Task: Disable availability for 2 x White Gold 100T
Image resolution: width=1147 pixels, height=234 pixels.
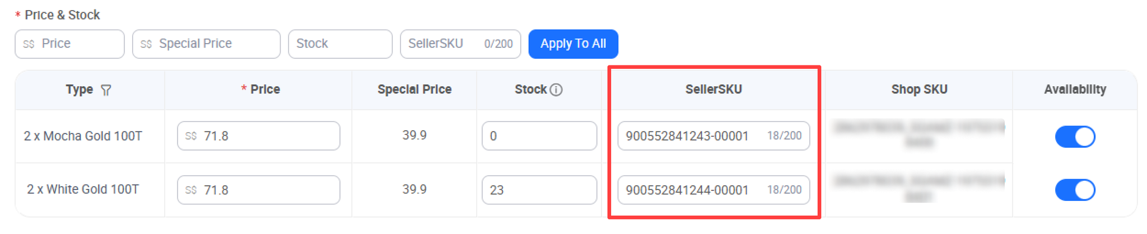Action: (x=1075, y=190)
